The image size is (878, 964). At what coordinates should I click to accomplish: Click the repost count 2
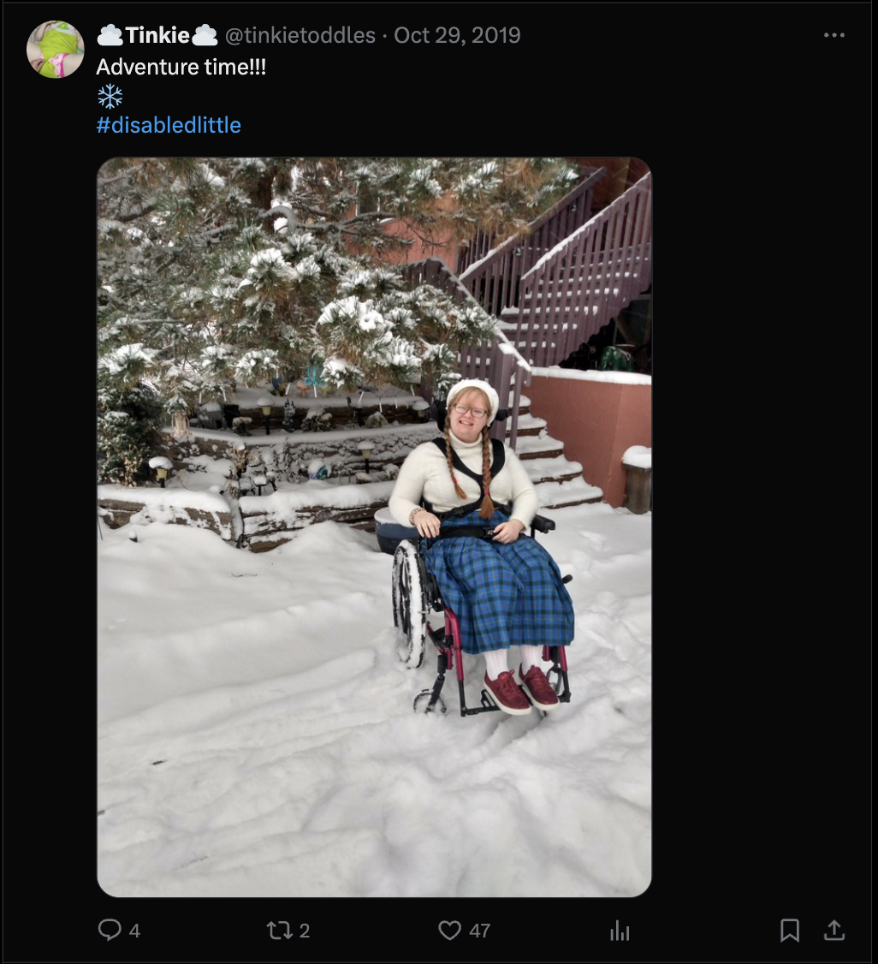click(304, 931)
